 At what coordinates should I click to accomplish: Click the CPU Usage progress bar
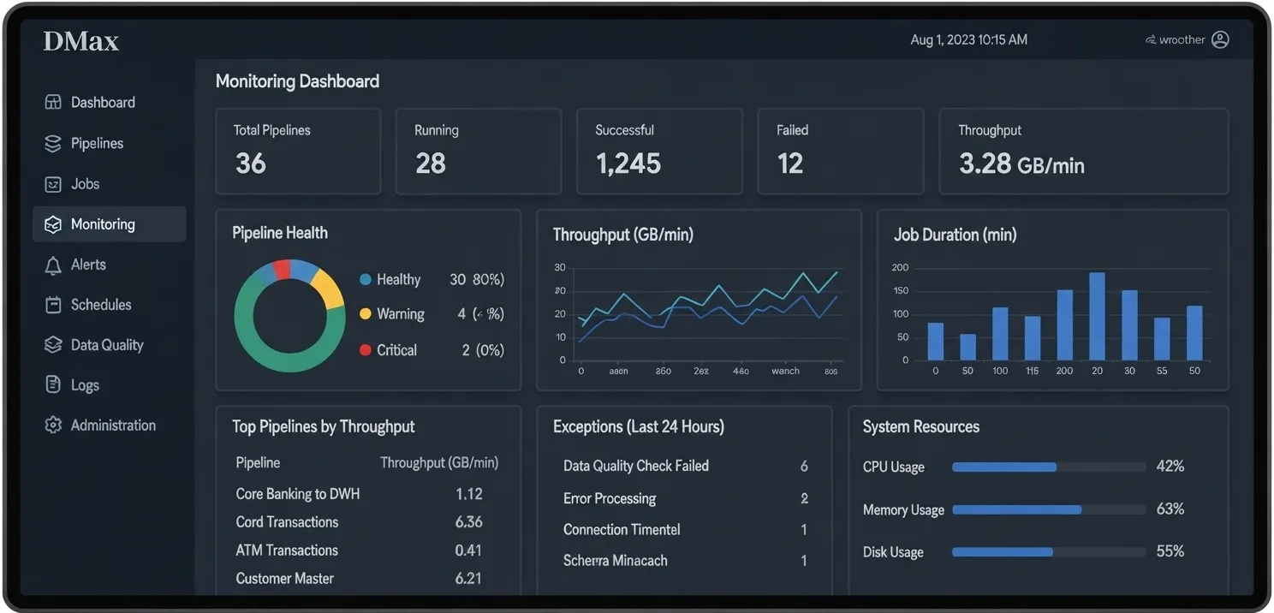(x=1049, y=467)
